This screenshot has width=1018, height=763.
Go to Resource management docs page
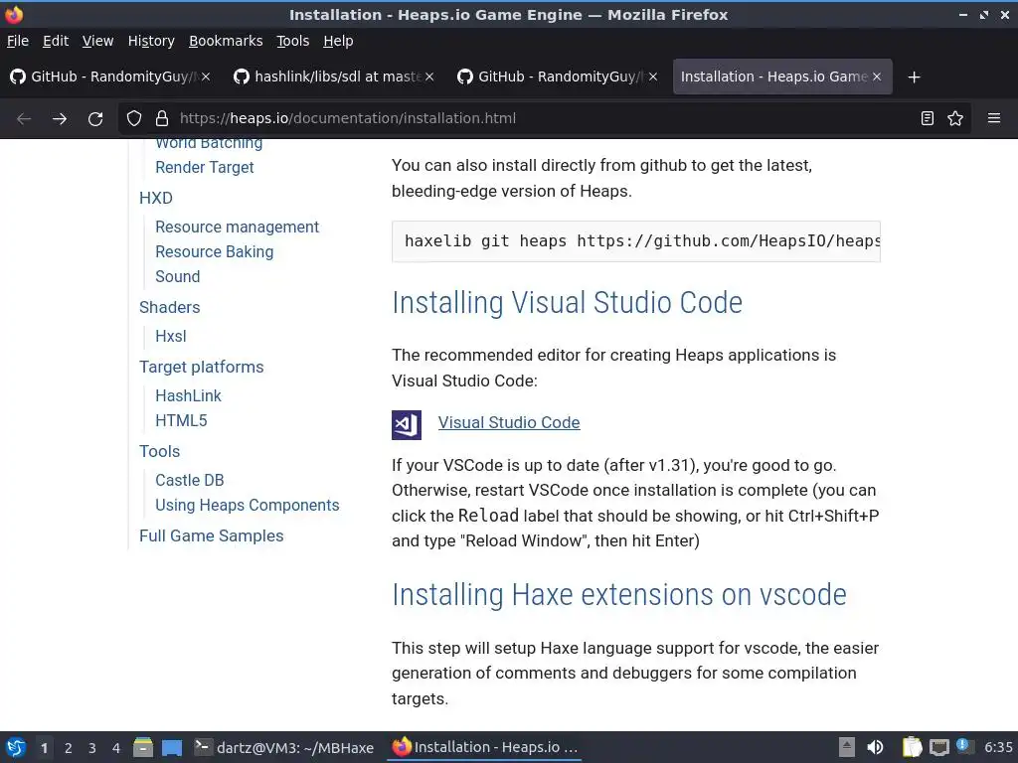pos(237,228)
